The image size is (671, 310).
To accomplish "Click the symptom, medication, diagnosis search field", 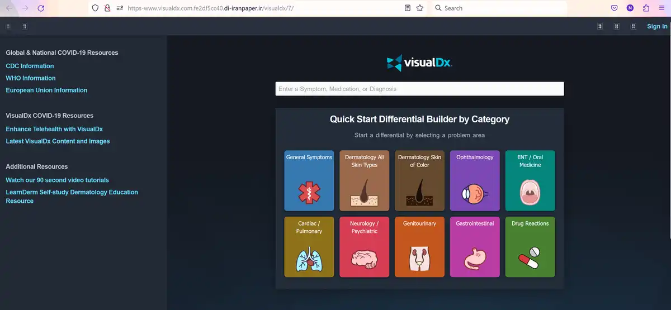I will (x=419, y=89).
